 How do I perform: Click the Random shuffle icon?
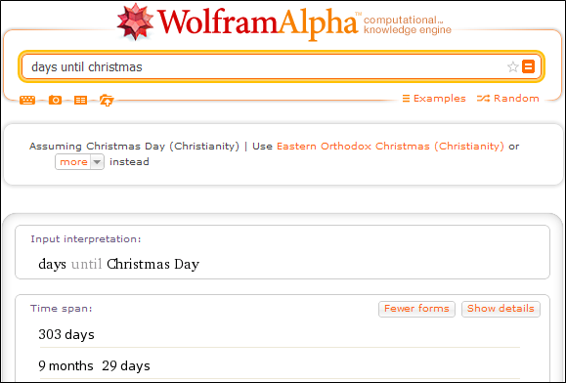click(x=483, y=98)
